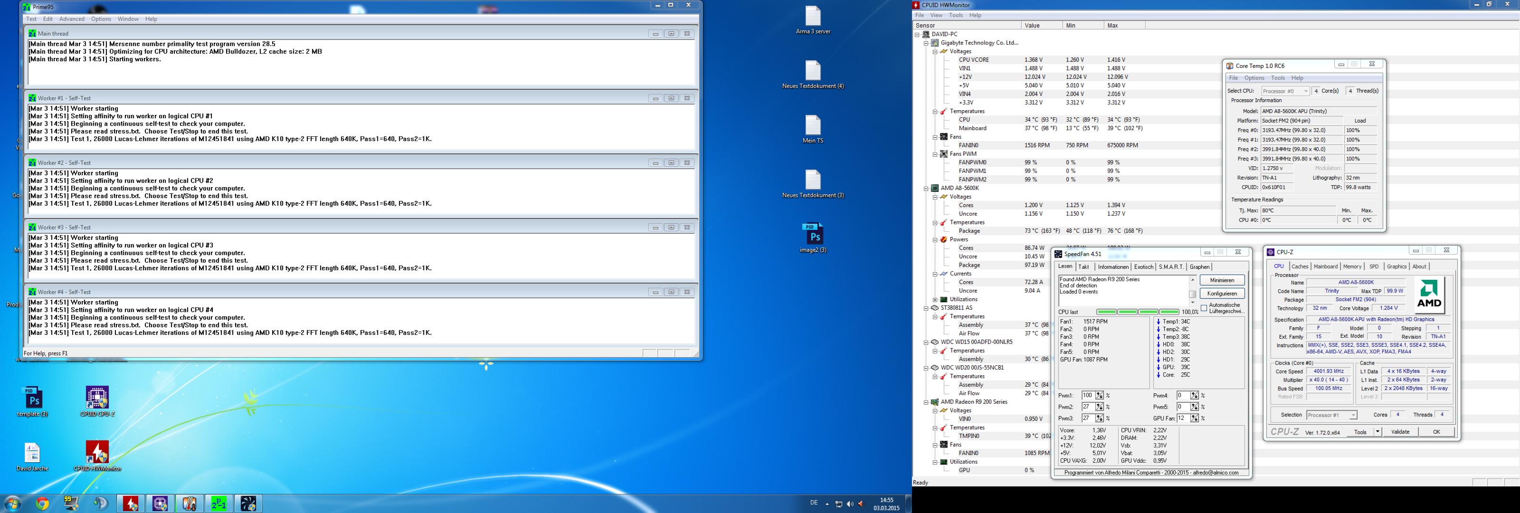
Task: Click the Prime95 taskbar icon
Action: pyautogui.click(x=219, y=503)
